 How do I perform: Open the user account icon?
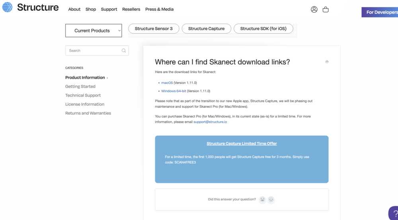tap(314, 9)
